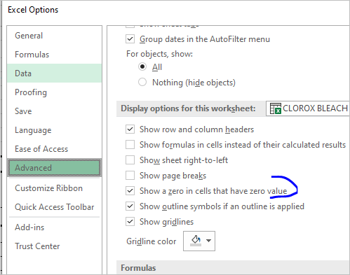
Task: Click the CLOROX BLEACH worksheet icon
Action: (275, 108)
